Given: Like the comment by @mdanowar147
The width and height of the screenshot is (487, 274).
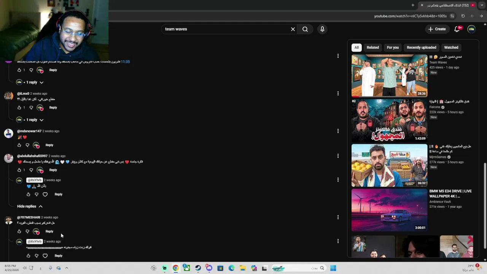Looking at the screenshot, I should click(19, 145).
